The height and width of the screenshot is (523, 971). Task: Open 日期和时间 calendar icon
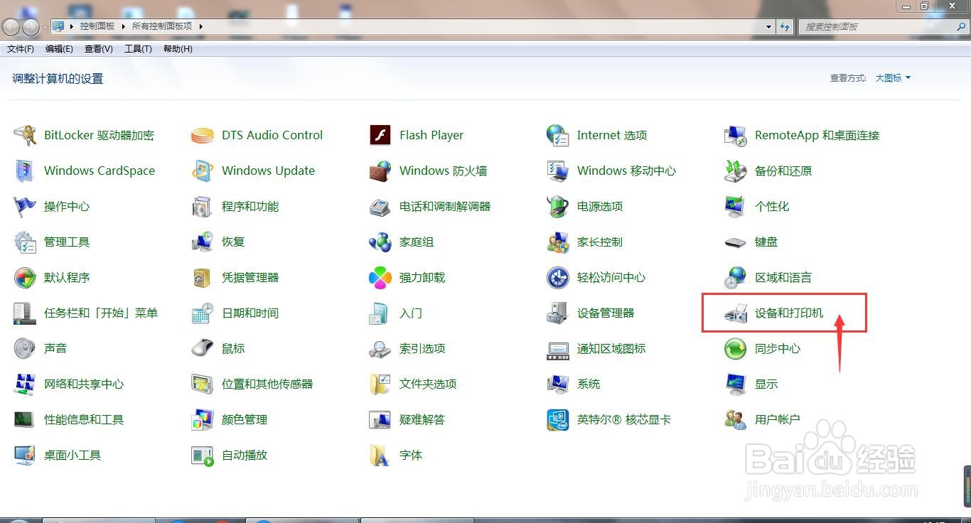click(203, 313)
